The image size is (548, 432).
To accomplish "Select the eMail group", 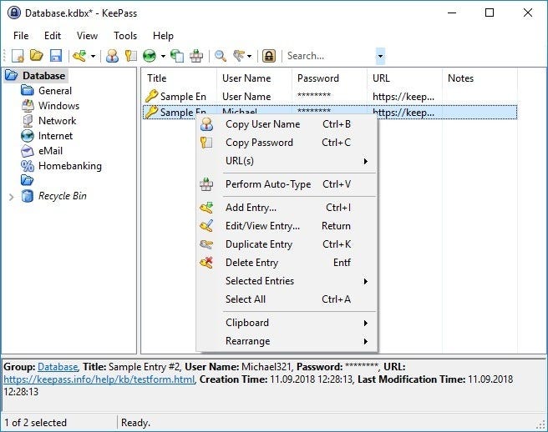I will (50, 151).
